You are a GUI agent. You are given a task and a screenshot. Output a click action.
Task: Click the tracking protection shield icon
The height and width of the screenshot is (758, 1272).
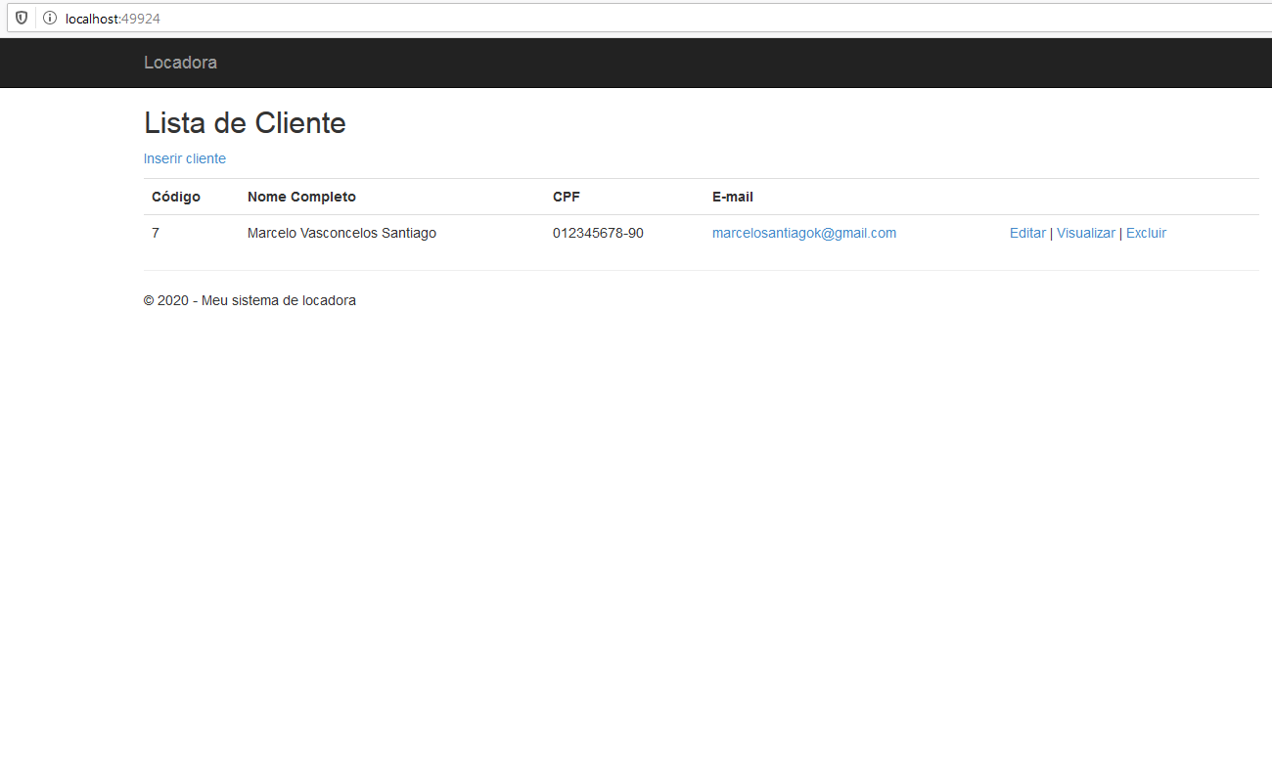coord(22,18)
